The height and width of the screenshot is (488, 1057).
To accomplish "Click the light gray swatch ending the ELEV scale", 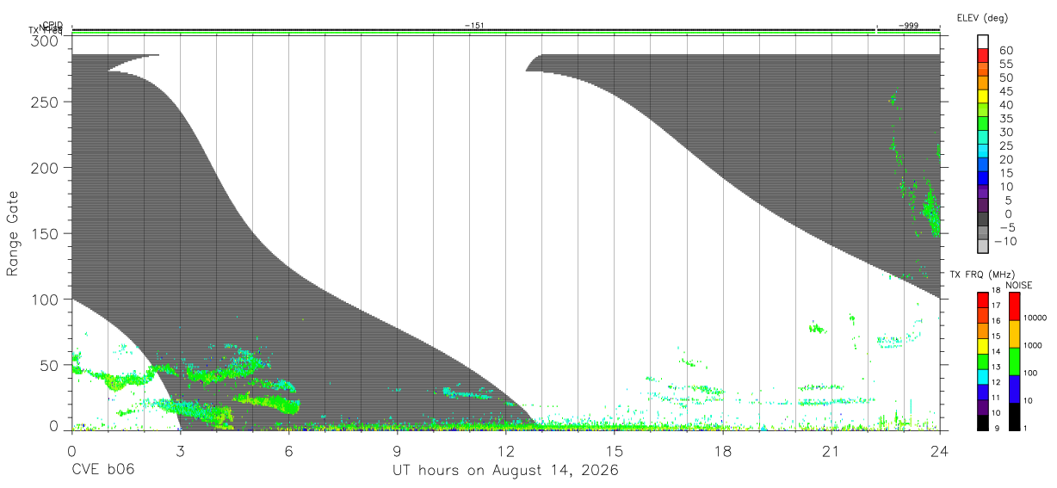I will tap(983, 245).
